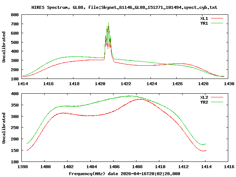The width and height of the screenshot is (236, 177).
Task: Click the 150 y-axis label on bottom plot
Action: pyautogui.click(x=15, y=150)
